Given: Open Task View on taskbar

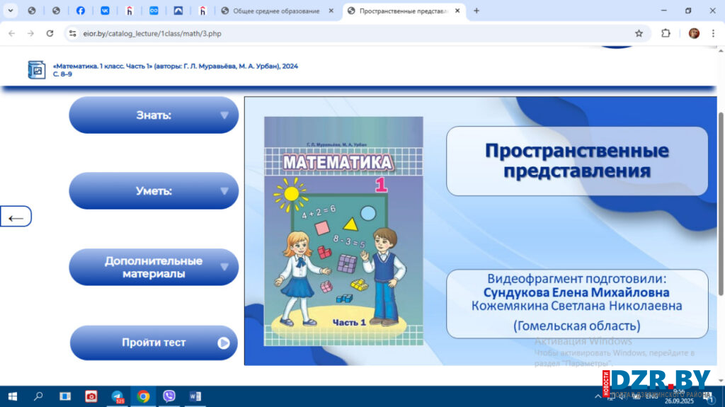Looking at the screenshot, I should [x=65, y=396].
